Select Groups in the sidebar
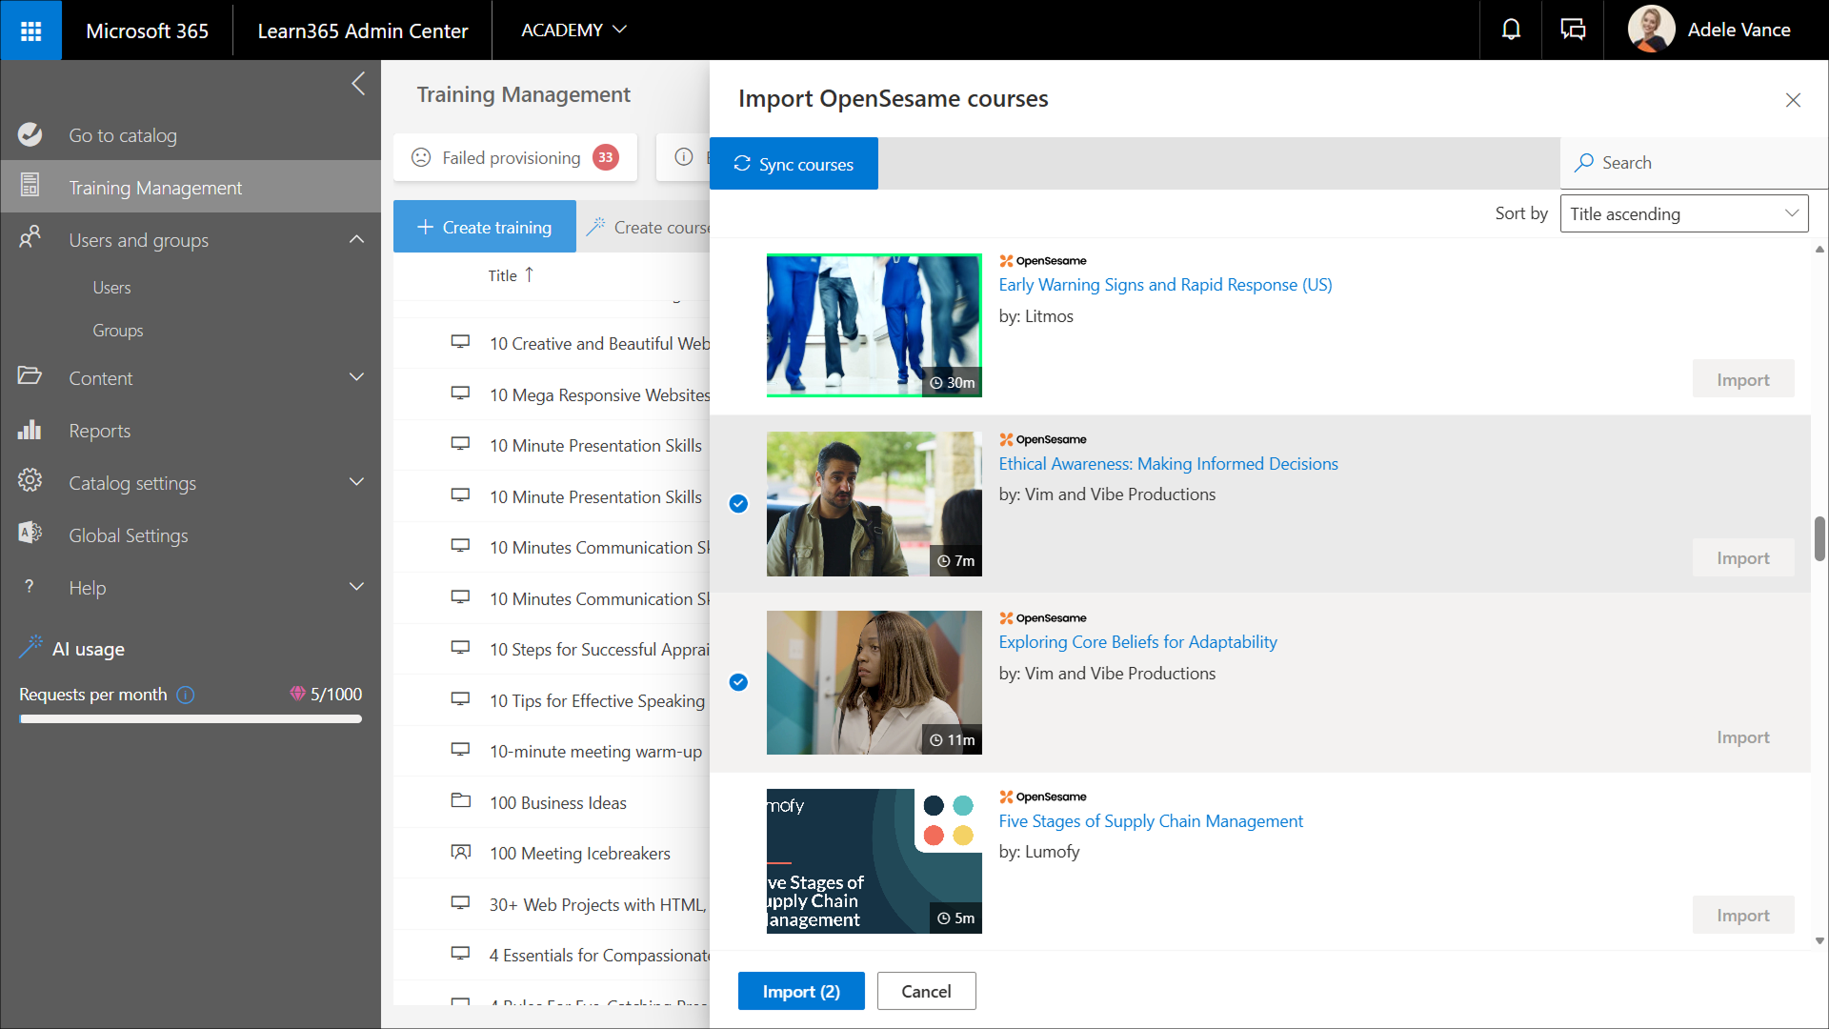This screenshot has height=1029, width=1829. click(x=118, y=331)
